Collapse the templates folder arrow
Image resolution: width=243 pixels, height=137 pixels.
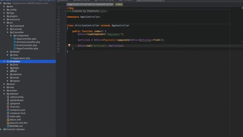pyautogui.click(x=4, y=62)
